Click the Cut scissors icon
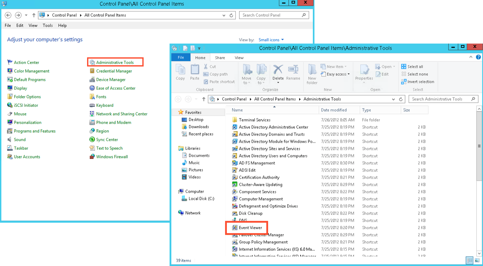The width and height of the screenshot is (483, 266). pos(206,66)
